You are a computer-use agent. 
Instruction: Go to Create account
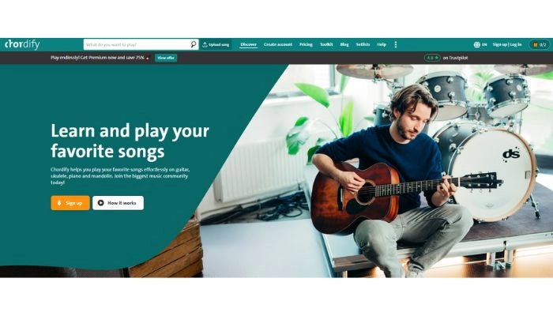(x=278, y=44)
